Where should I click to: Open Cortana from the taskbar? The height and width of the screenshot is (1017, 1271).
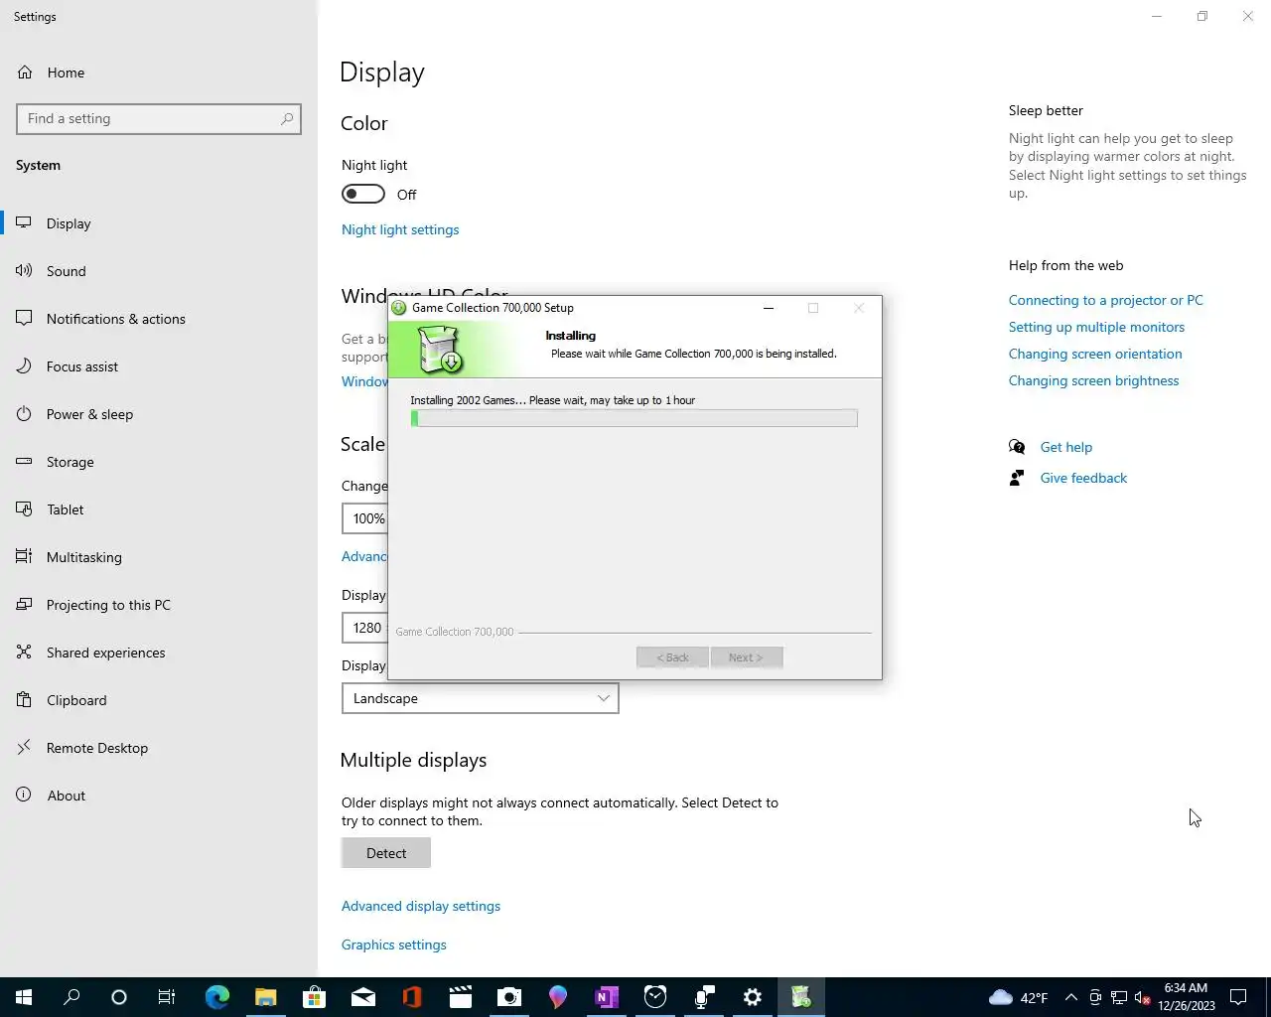pyautogui.click(x=119, y=997)
